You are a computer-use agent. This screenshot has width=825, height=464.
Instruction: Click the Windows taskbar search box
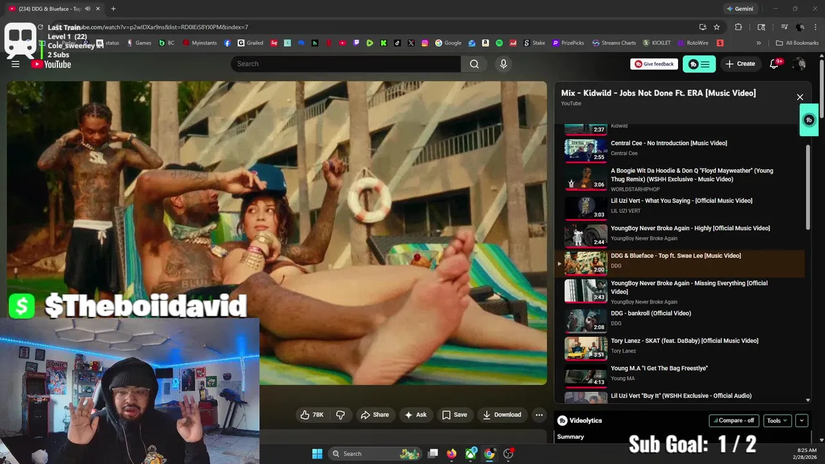tap(376, 454)
